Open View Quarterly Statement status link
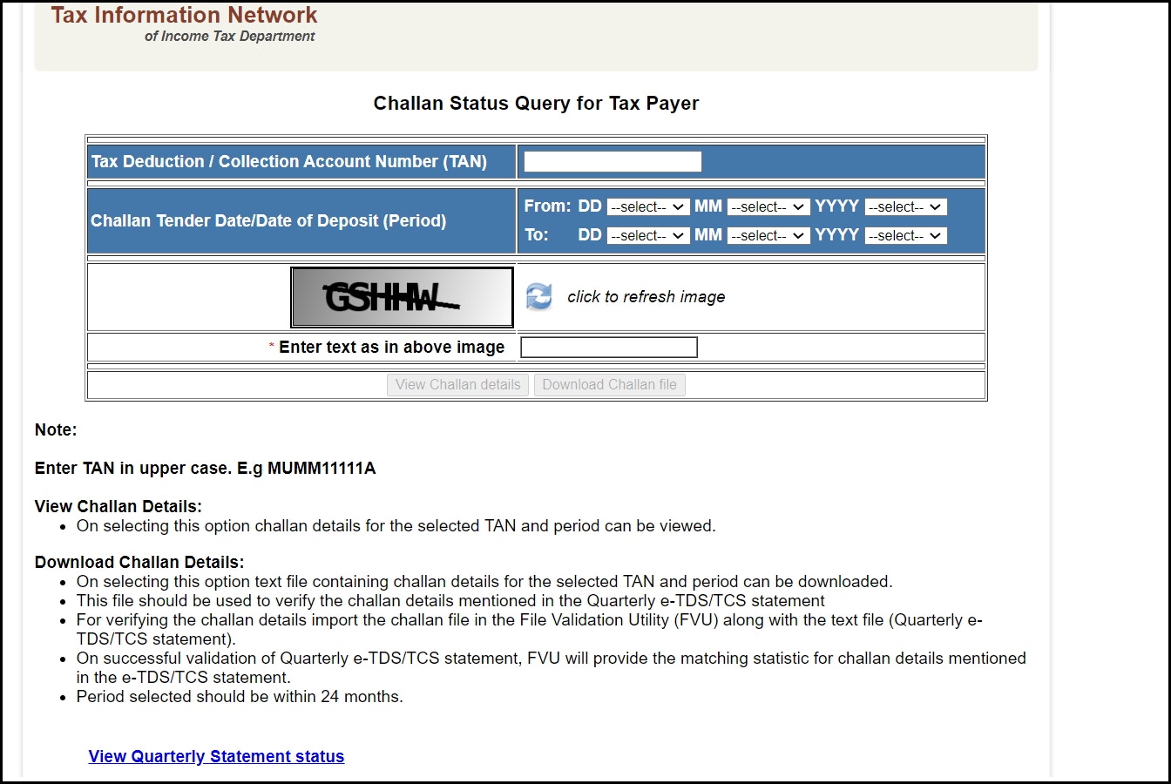The height and width of the screenshot is (784, 1171). click(215, 756)
